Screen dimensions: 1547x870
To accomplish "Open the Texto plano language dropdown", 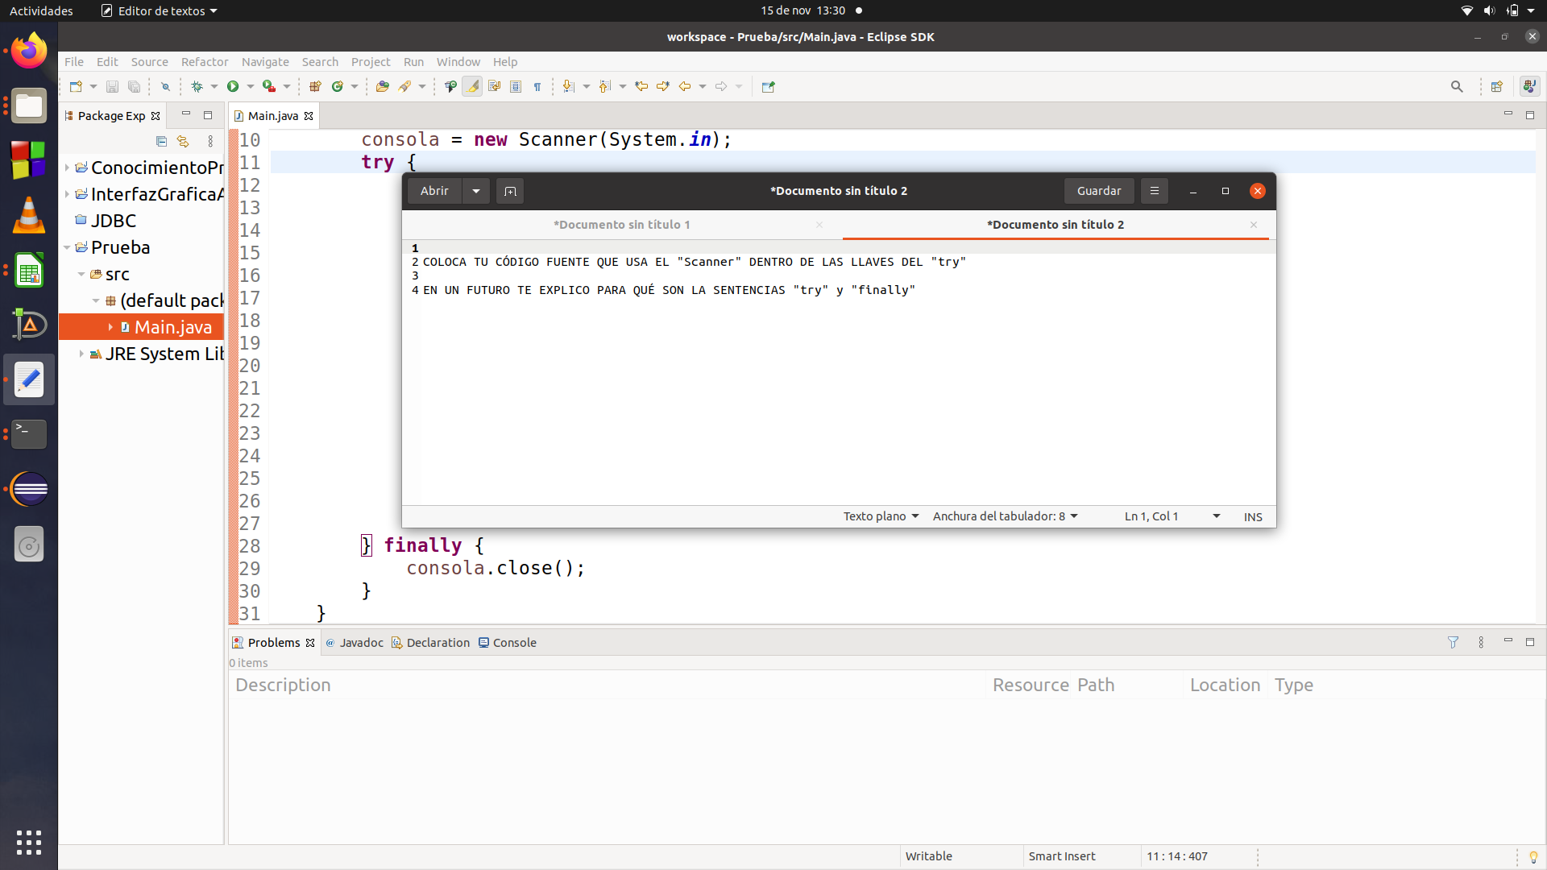I will click(881, 516).
